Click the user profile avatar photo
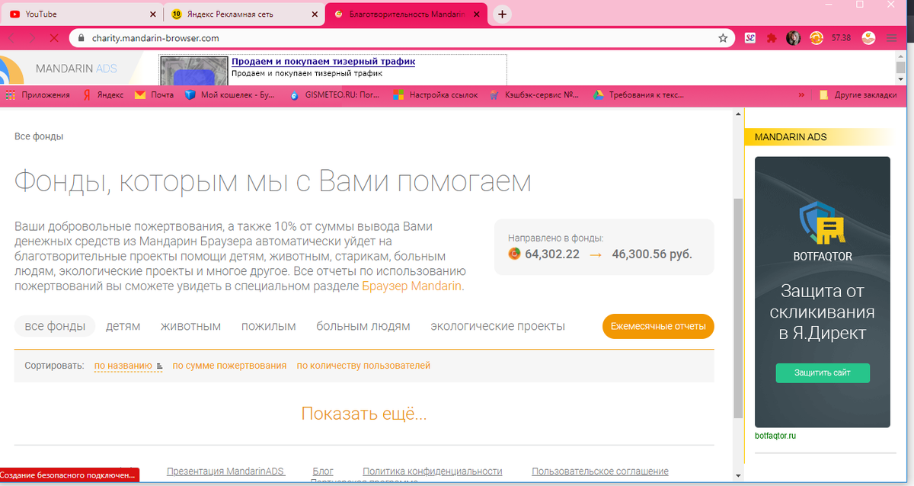The height and width of the screenshot is (486, 914). (x=794, y=37)
